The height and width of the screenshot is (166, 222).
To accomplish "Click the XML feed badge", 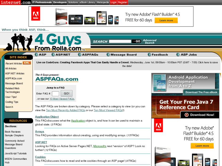I will (x=27, y=63).
